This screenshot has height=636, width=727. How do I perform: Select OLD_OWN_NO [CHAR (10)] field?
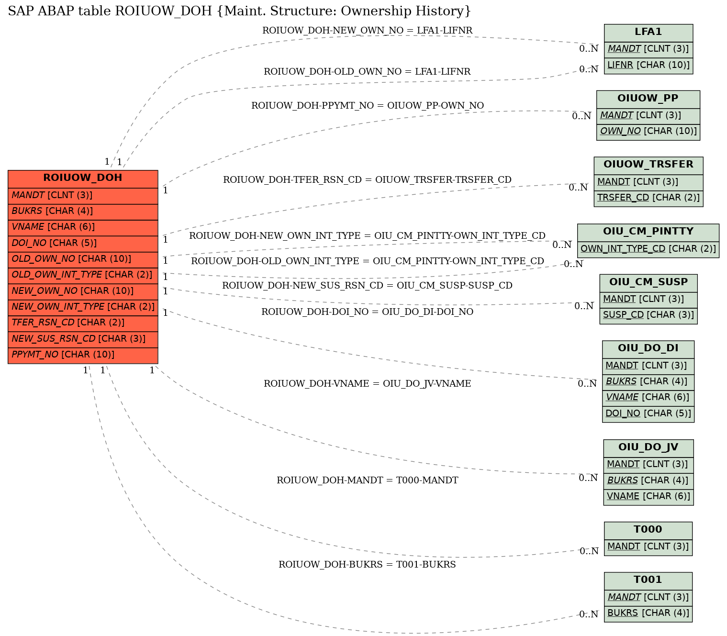click(x=83, y=260)
